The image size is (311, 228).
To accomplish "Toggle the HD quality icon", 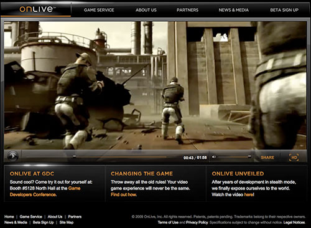I will click(x=294, y=158).
